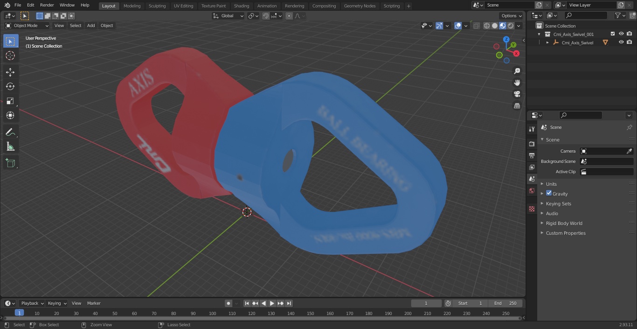Open Object Mode dropdown
Viewport: 637px width, 329px height.
(27, 26)
